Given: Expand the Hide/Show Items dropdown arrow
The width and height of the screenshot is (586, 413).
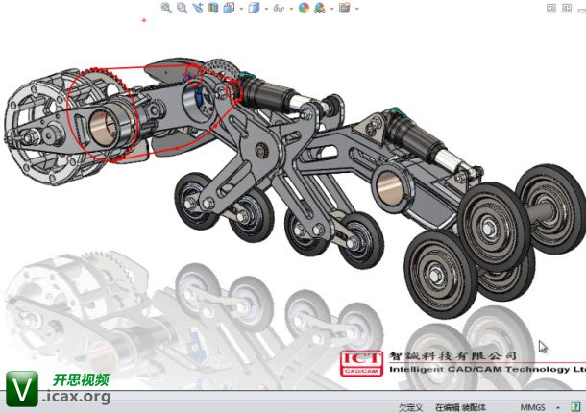Looking at the screenshot, I should (x=291, y=9).
